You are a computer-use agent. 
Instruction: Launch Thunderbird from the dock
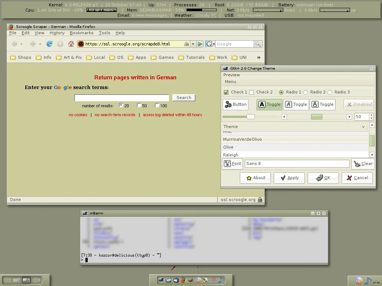coord(176,280)
